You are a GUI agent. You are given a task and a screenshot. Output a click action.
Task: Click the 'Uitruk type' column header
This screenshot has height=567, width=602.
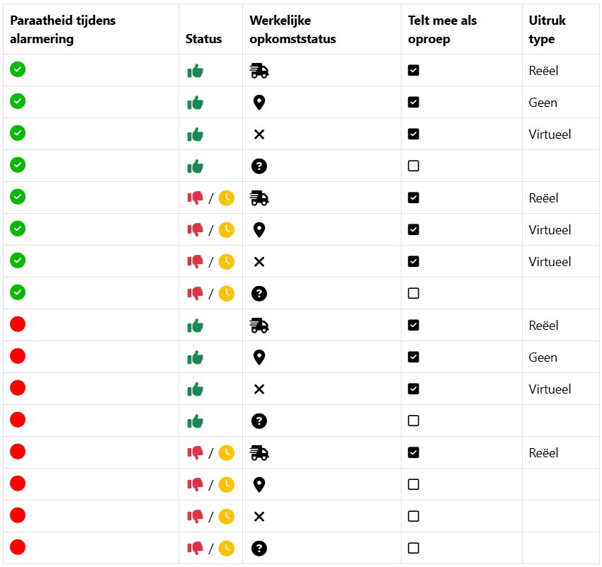[547, 30]
